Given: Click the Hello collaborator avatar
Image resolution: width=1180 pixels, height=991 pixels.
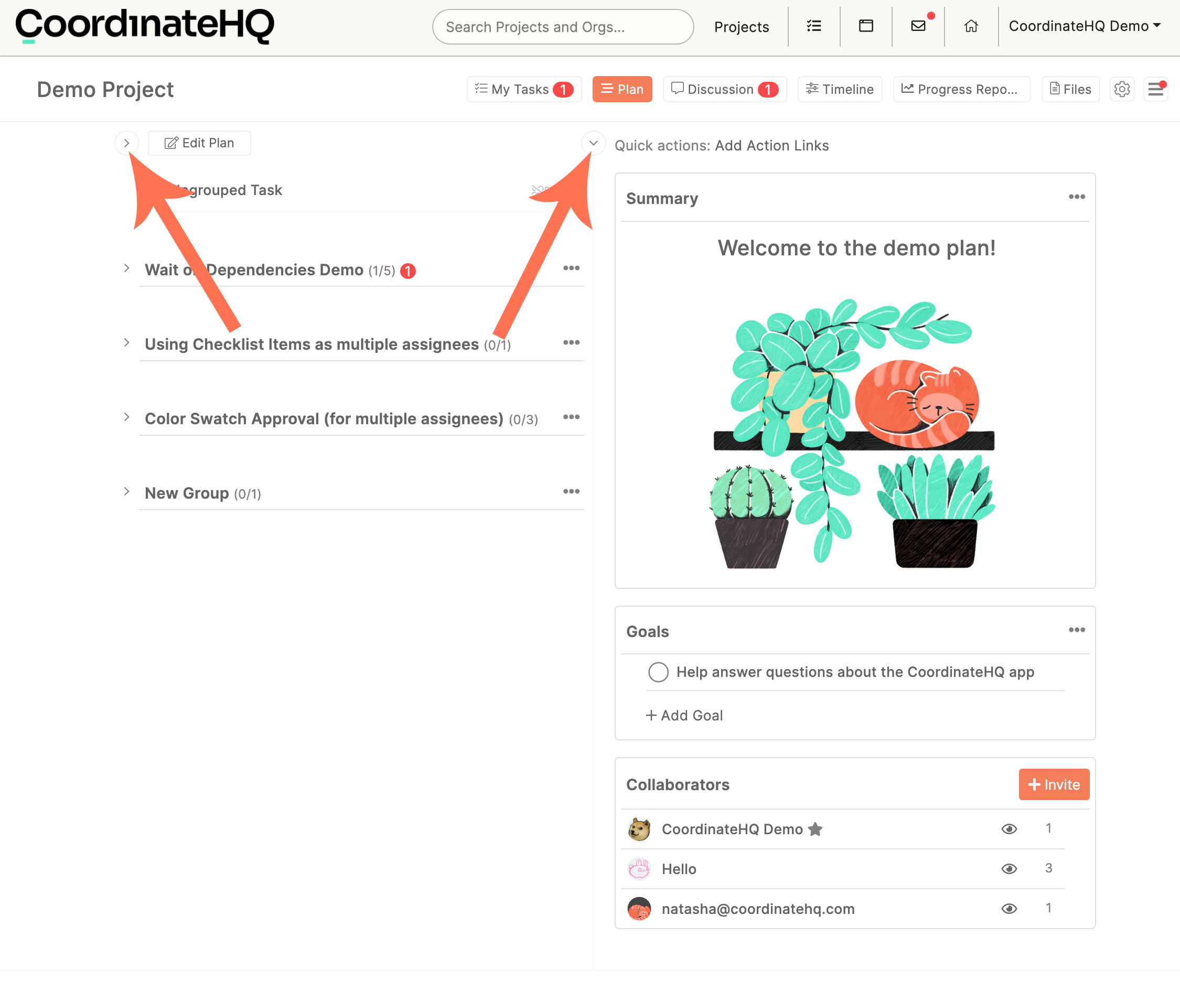Looking at the screenshot, I should [x=639, y=869].
